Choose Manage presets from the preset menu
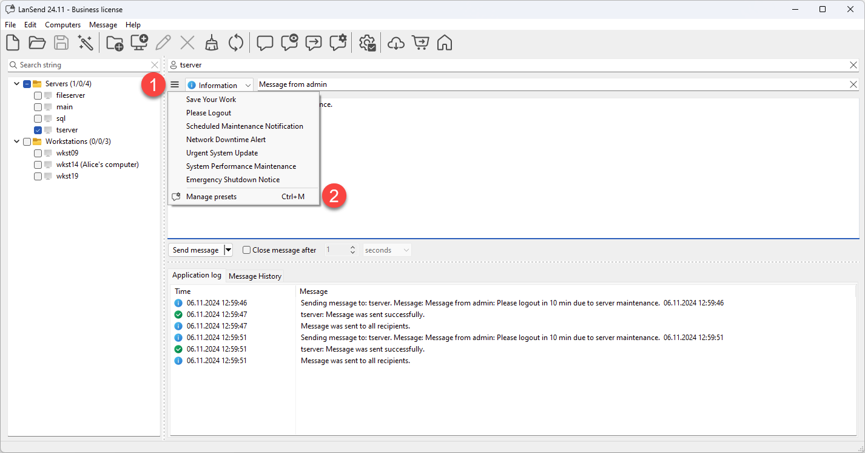The height and width of the screenshot is (453, 865). 212,197
